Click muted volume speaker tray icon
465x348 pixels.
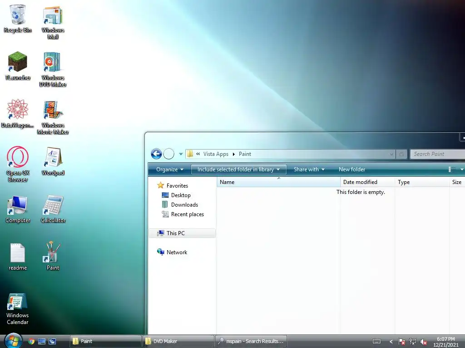(x=424, y=342)
